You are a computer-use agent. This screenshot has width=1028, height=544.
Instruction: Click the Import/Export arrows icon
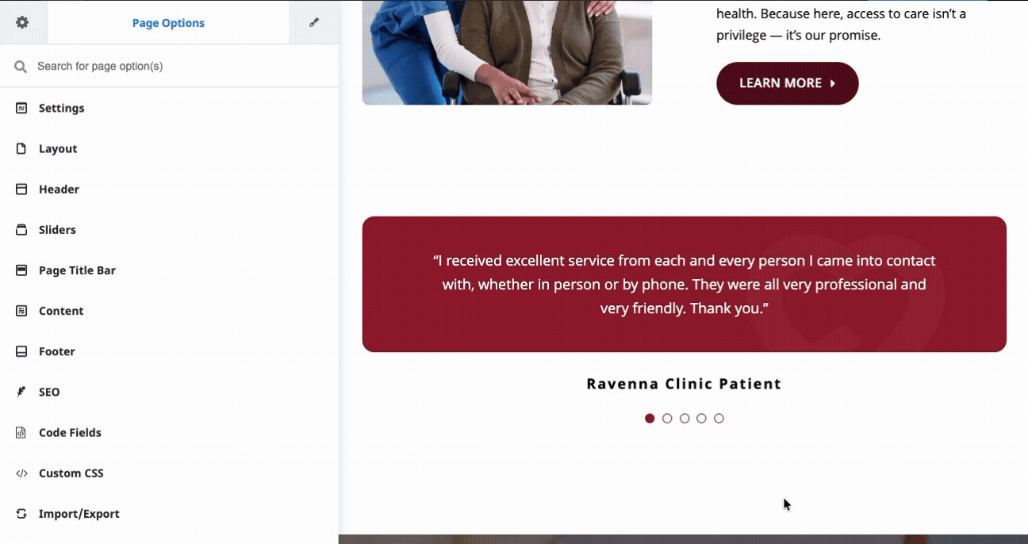pyautogui.click(x=21, y=513)
